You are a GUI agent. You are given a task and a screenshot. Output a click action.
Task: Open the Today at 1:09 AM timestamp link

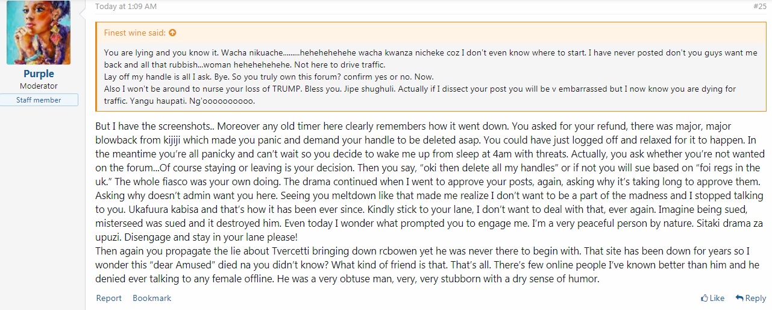click(x=126, y=7)
